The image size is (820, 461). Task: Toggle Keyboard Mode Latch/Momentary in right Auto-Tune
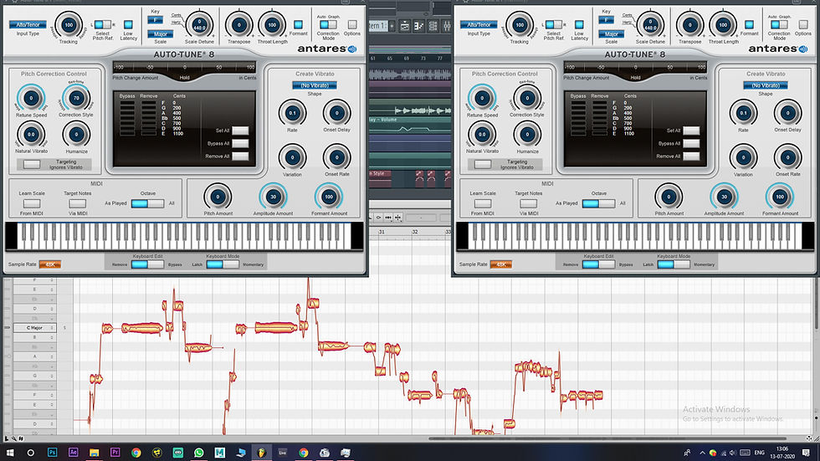674,264
